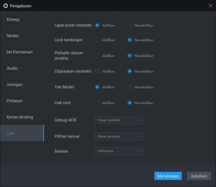Click the Hak root label
Image resolution: width=216 pixels, height=187 pixels.
click(x=63, y=103)
